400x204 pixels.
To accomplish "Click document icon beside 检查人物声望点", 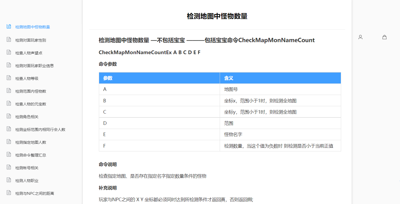I will 9,52.
